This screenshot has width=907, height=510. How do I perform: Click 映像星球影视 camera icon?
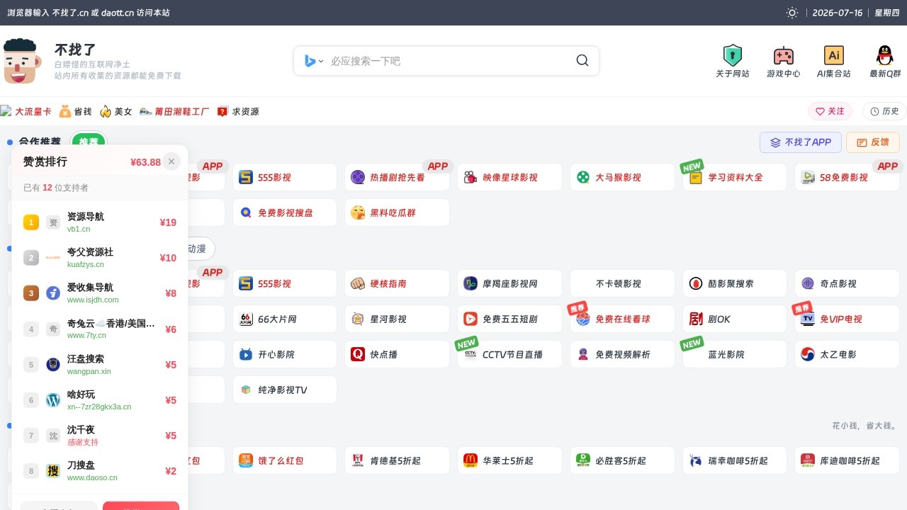tap(471, 177)
